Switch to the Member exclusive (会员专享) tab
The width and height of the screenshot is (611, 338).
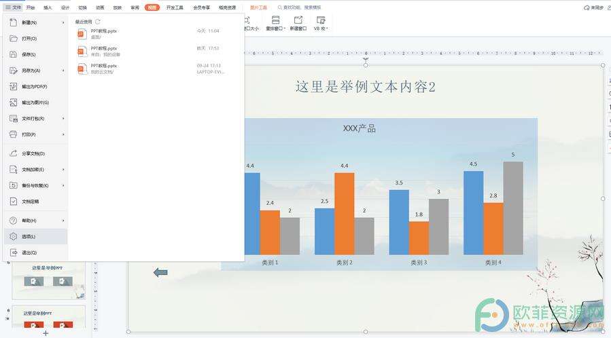[201, 7]
